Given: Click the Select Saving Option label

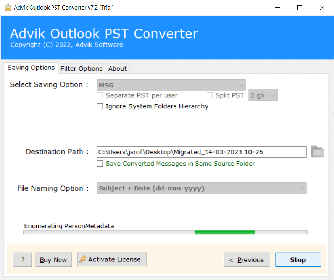Looking at the screenshot, I should coord(49,85).
